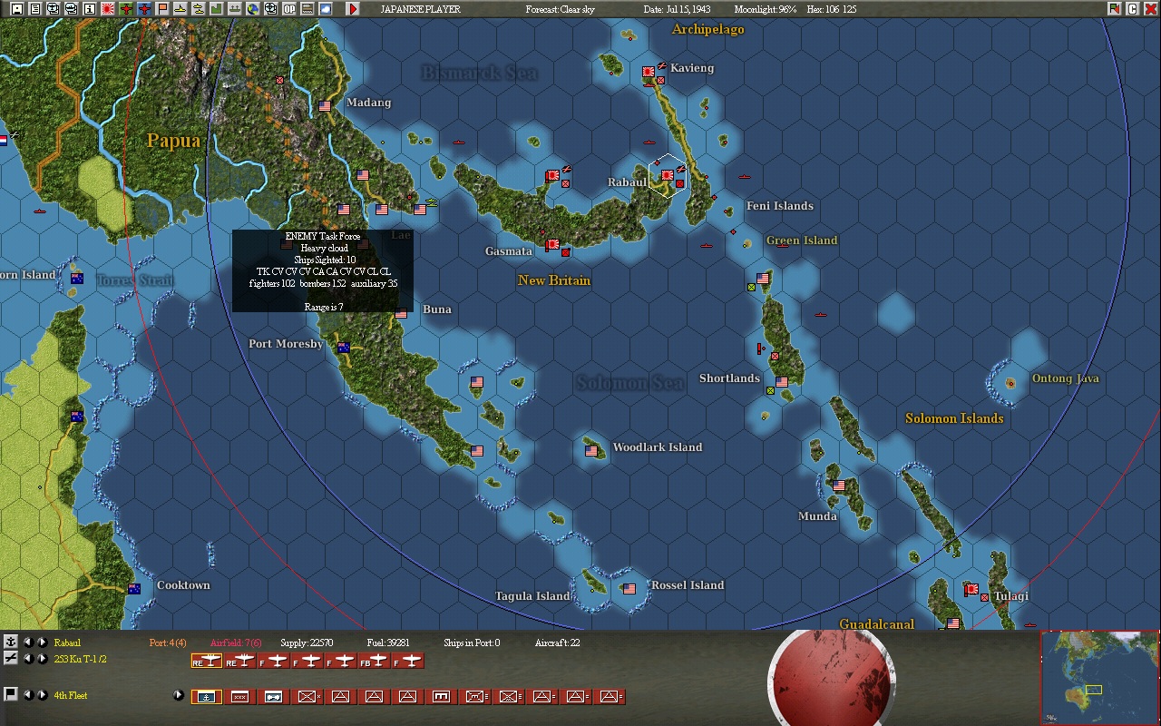The width and height of the screenshot is (1161, 726).
Task: Open the information 'i' toolbar icon
Action: coord(89,9)
